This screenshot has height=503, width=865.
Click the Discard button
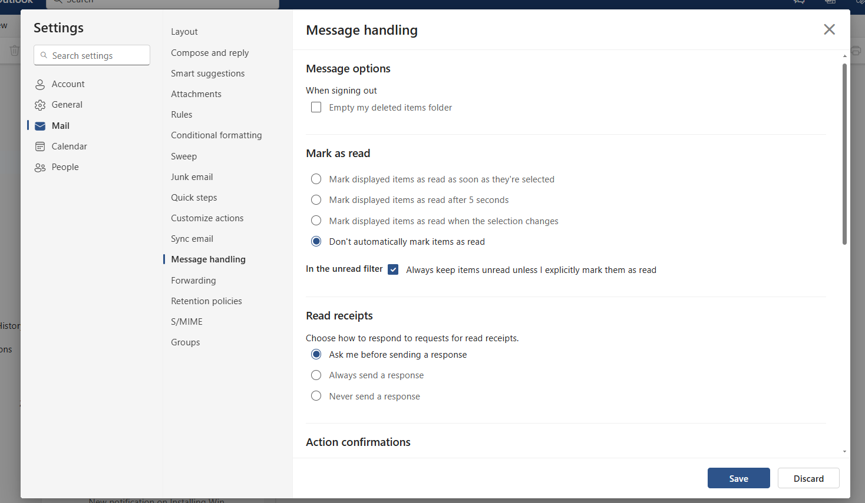tap(808, 478)
